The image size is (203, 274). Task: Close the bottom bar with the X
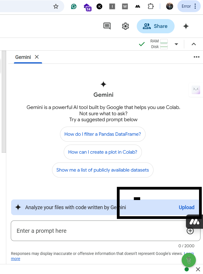click(x=198, y=269)
